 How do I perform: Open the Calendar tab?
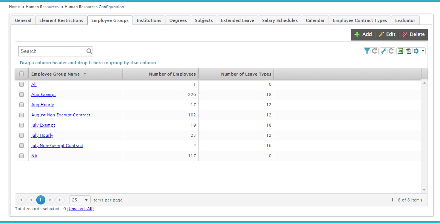(315, 20)
